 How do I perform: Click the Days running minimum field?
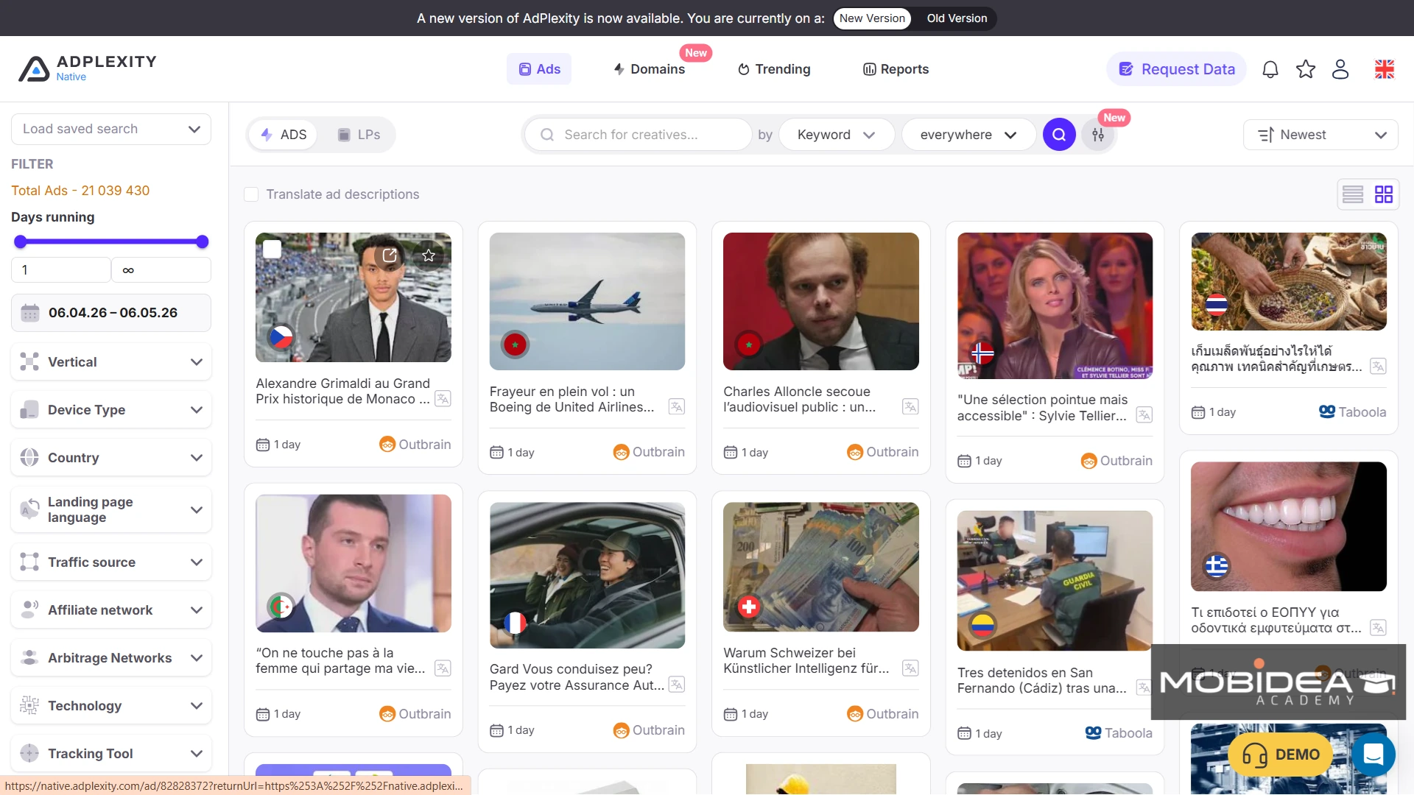61,270
